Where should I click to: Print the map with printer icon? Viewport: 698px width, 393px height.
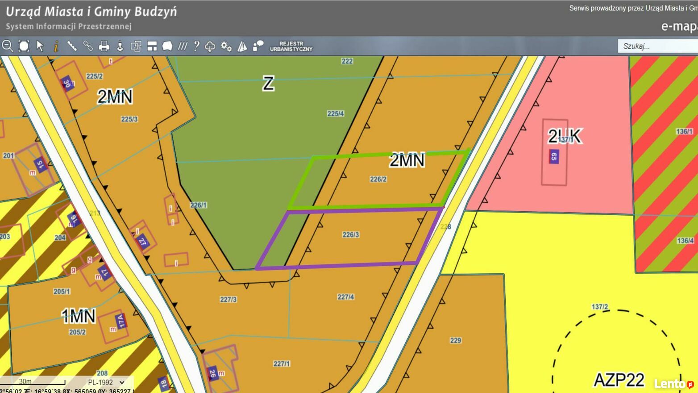pyautogui.click(x=104, y=46)
